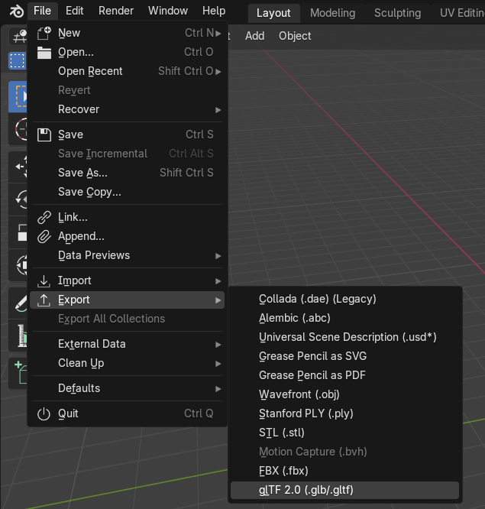Open the Object menu in viewport header
The image size is (485, 509).
[295, 36]
